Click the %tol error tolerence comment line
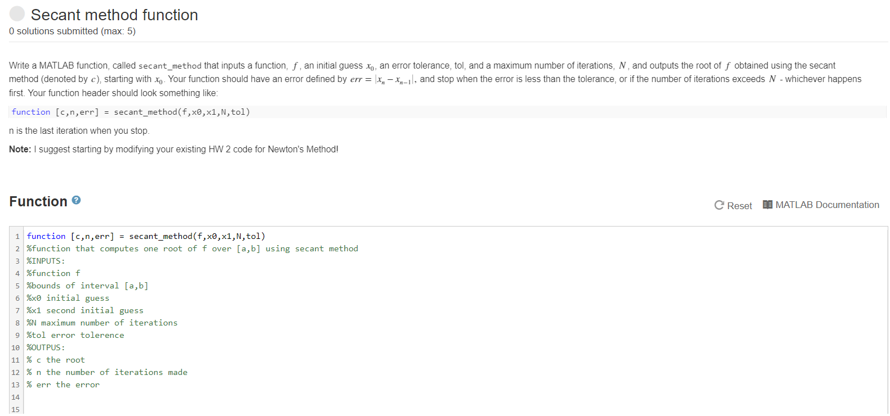Image resolution: width=890 pixels, height=416 pixels. [x=75, y=334]
